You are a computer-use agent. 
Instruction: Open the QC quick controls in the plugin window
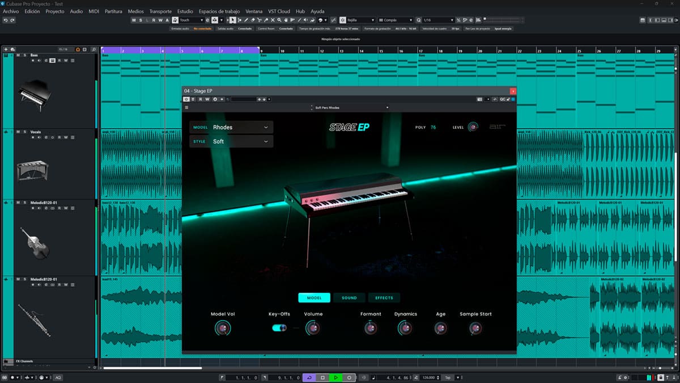click(502, 99)
